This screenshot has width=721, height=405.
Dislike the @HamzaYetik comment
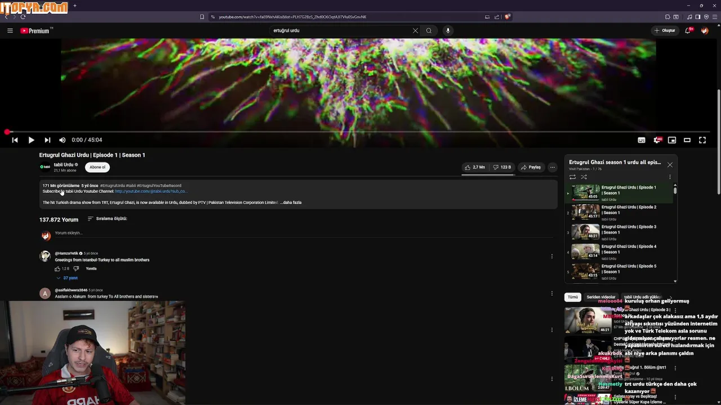pos(76,269)
